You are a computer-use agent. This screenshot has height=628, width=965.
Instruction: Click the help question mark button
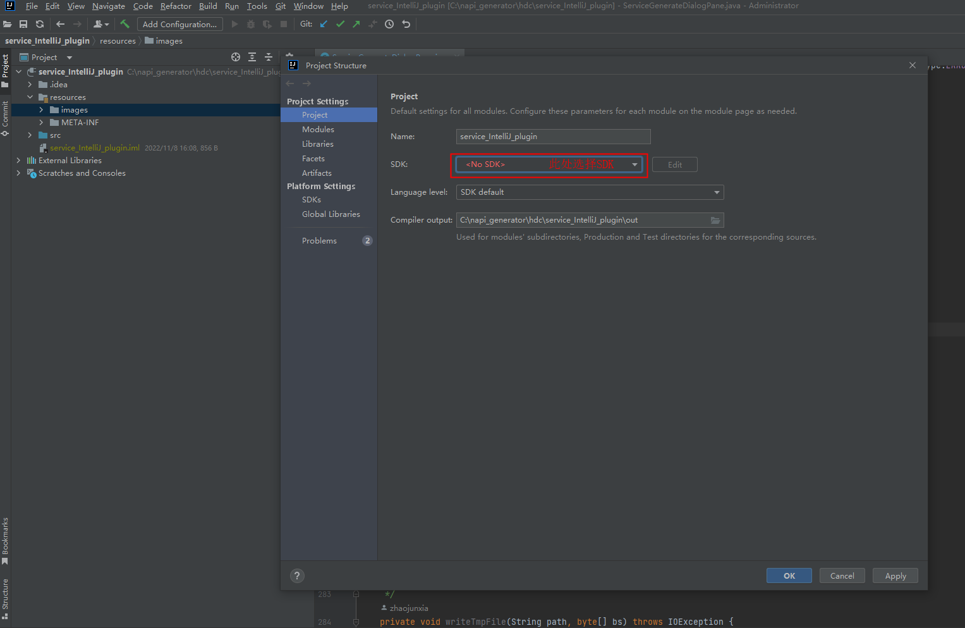297,576
